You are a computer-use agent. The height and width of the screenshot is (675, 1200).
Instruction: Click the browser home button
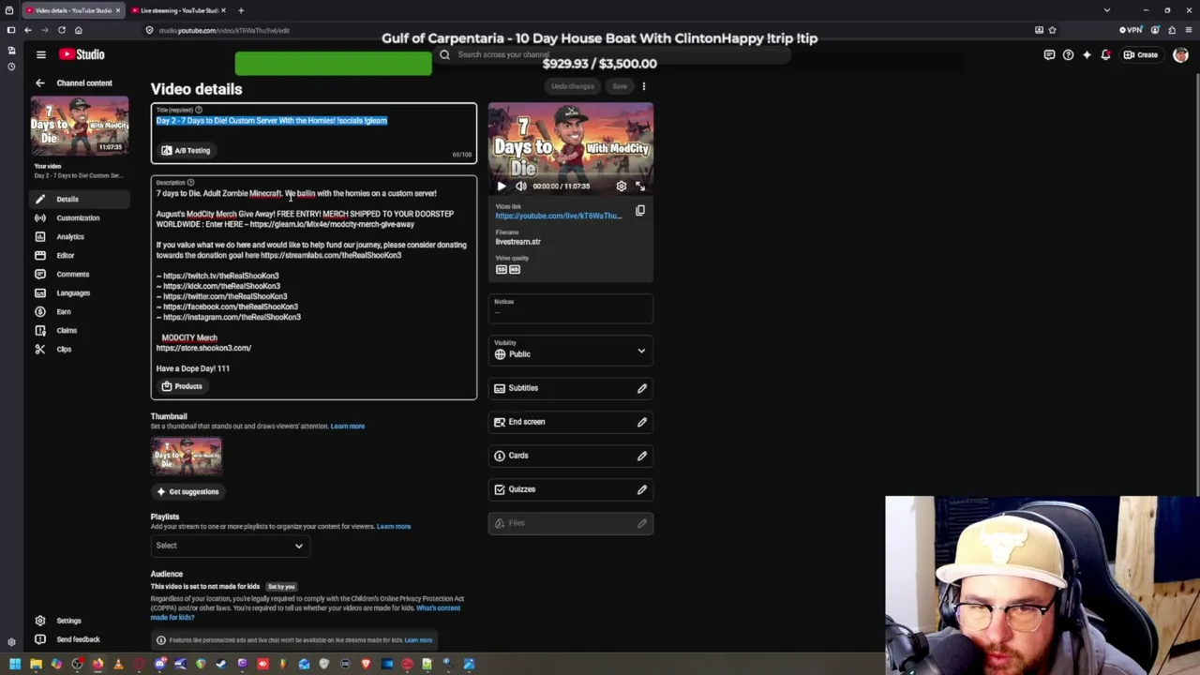point(79,30)
